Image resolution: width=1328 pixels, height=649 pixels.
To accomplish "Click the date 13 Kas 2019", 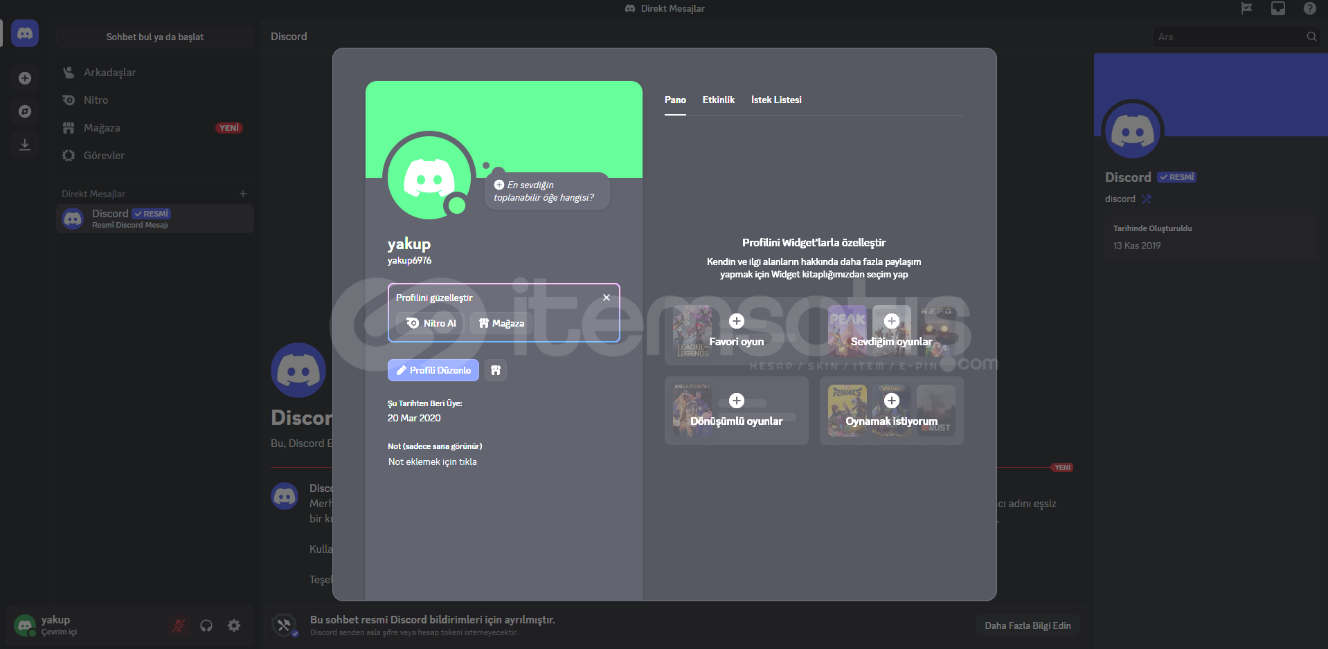I will point(1137,246).
